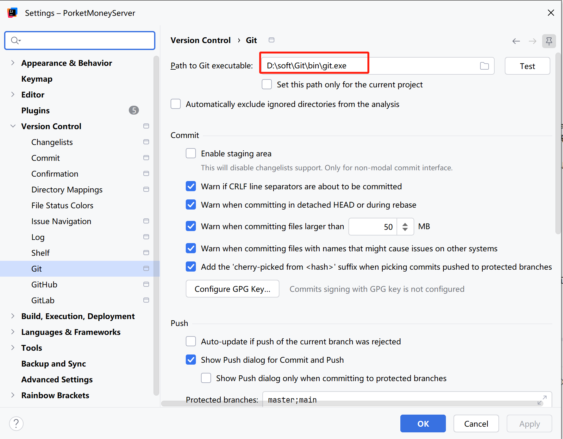The height and width of the screenshot is (439, 563).
Task: Click the search magnifier icon
Action: tap(16, 41)
